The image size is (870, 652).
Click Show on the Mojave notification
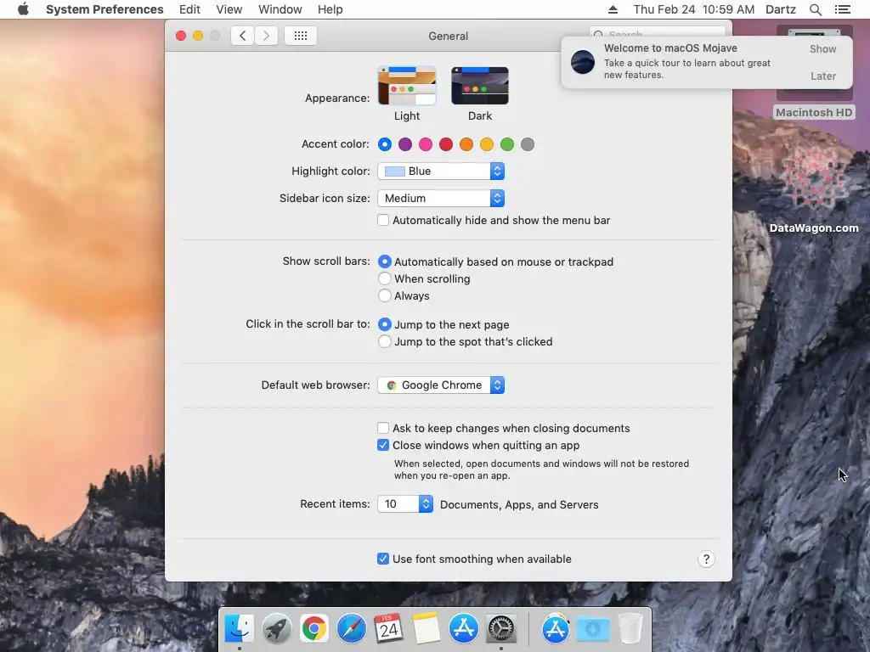(x=822, y=48)
